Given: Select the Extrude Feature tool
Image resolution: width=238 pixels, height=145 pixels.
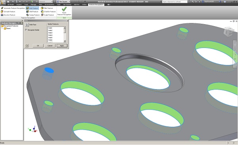Looking at the screenshot, I should 8,11.
